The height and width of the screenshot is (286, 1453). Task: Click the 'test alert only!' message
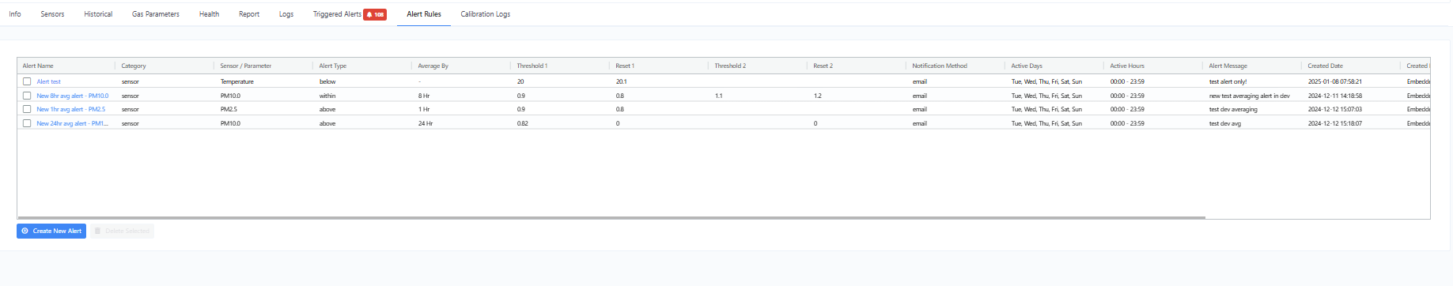pos(1228,81)
